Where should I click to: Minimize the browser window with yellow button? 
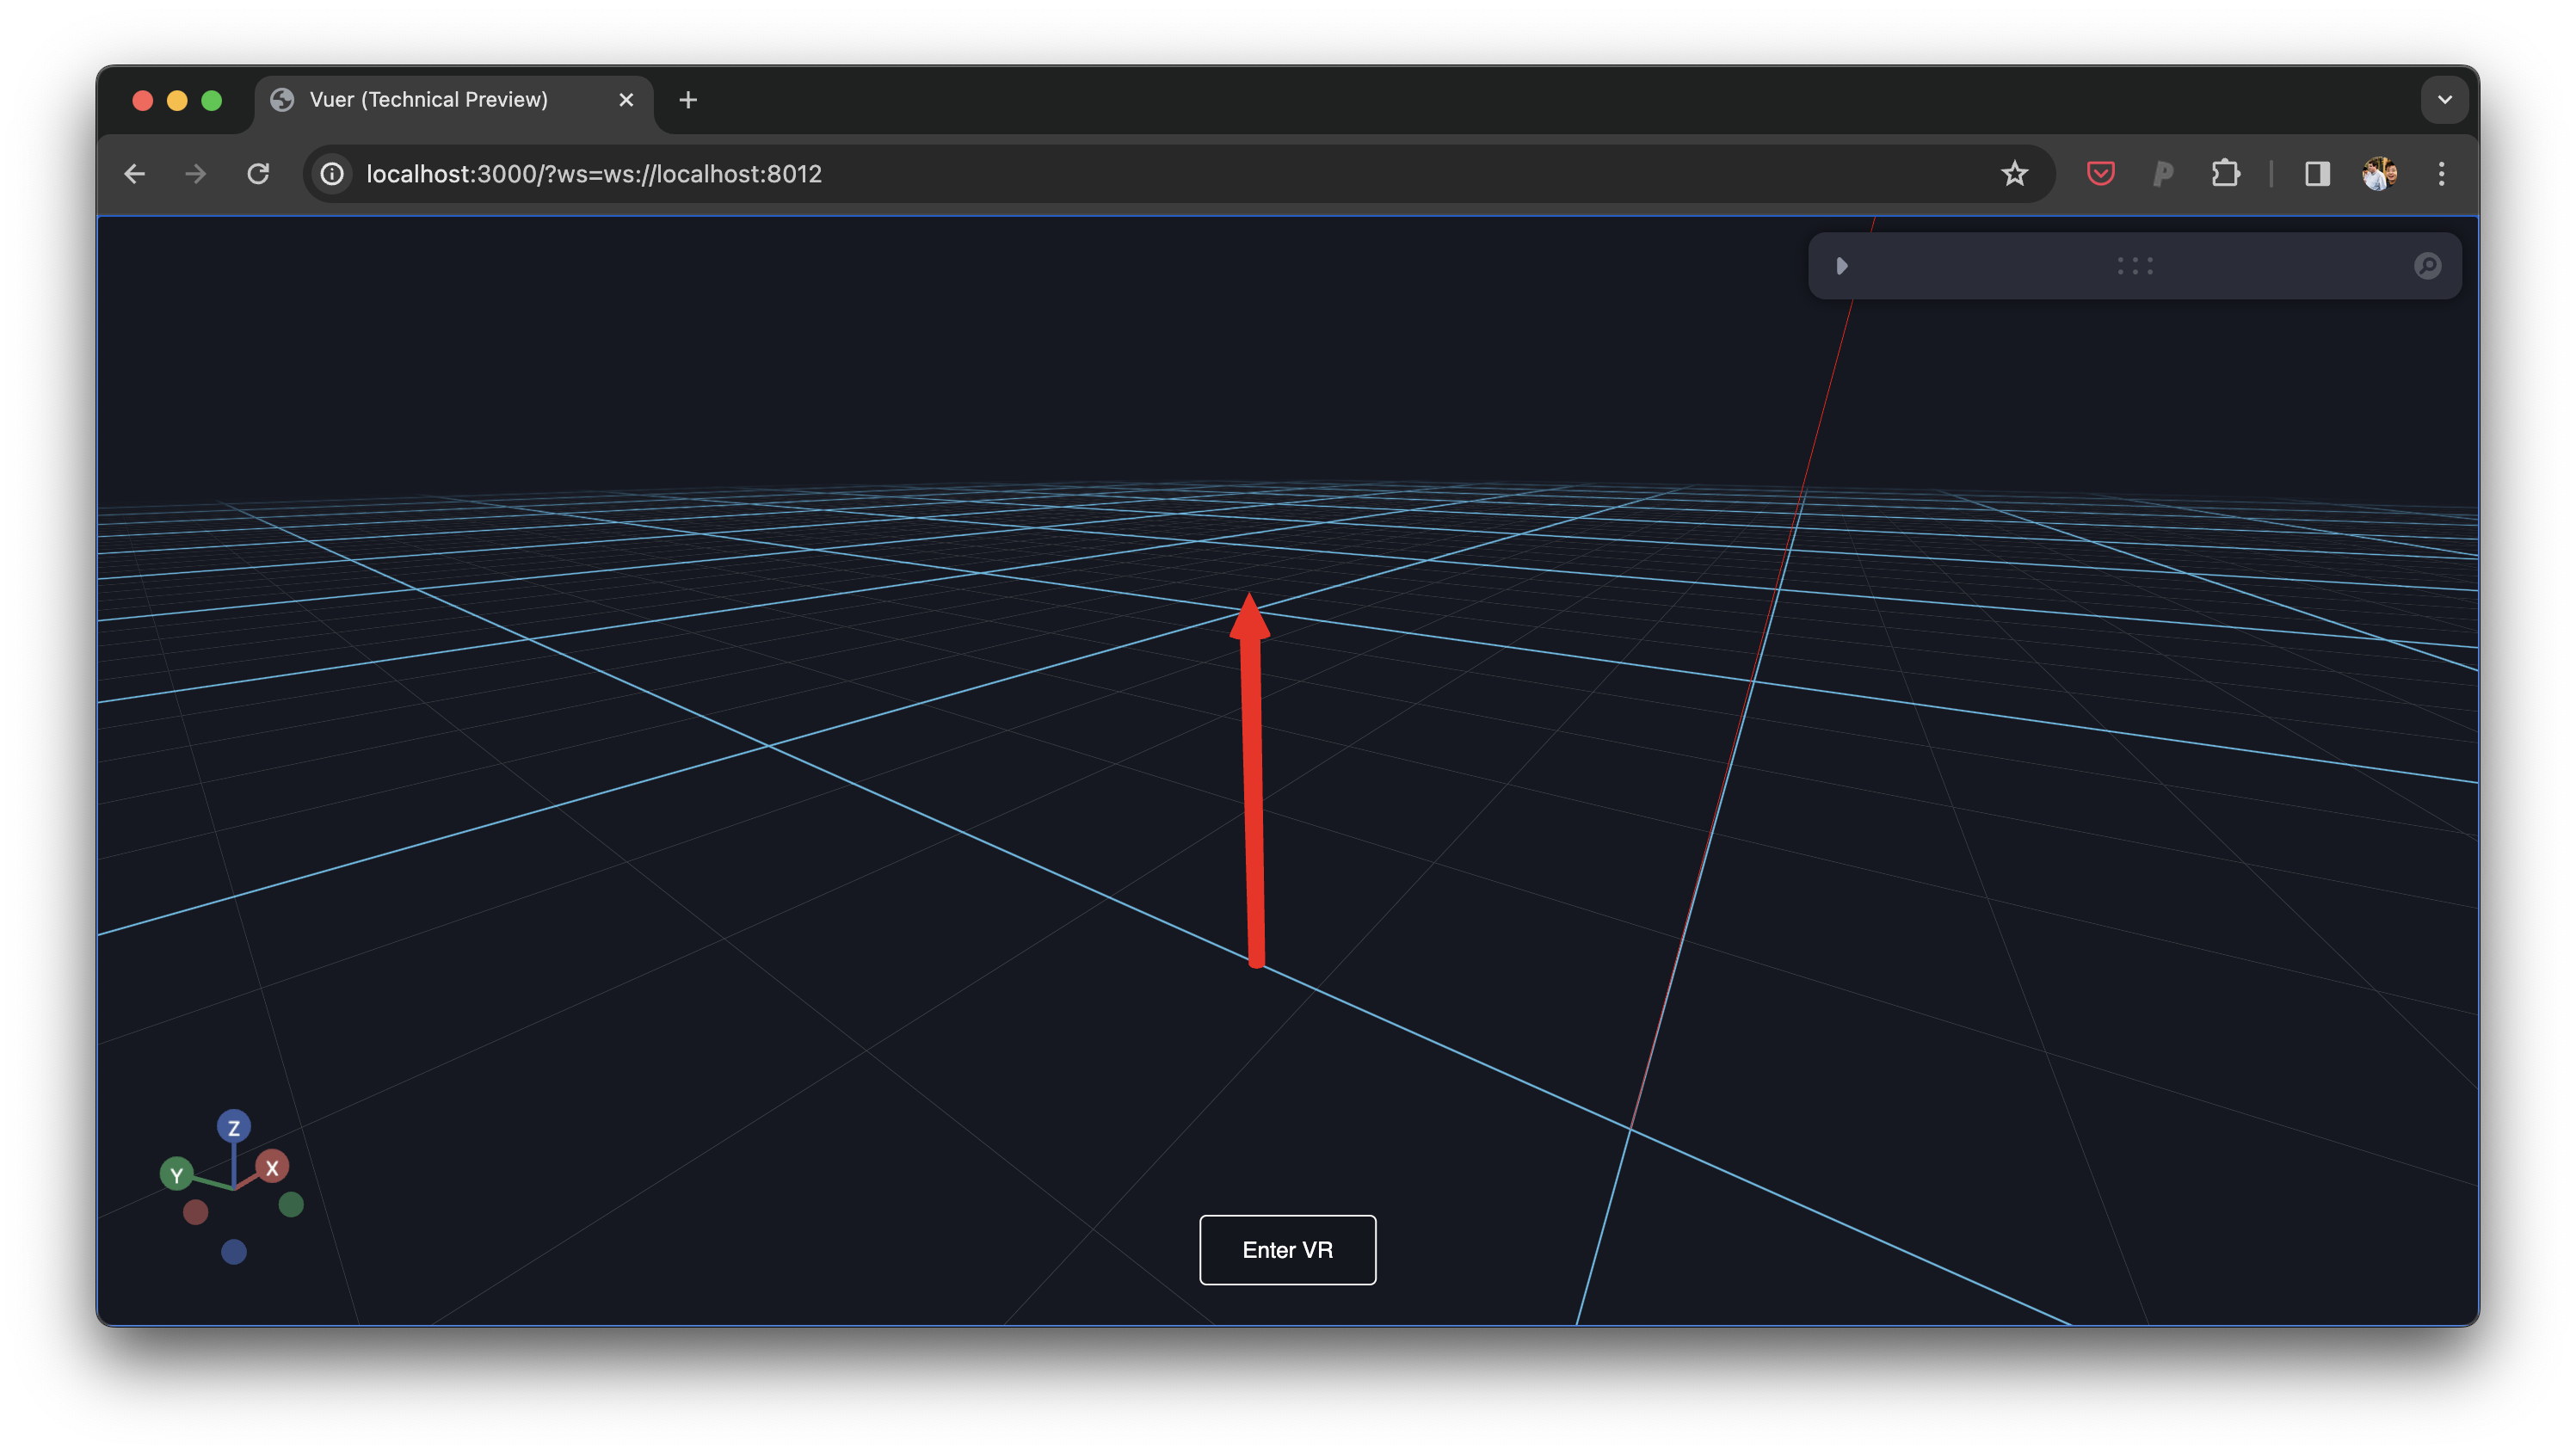[177, 100]
